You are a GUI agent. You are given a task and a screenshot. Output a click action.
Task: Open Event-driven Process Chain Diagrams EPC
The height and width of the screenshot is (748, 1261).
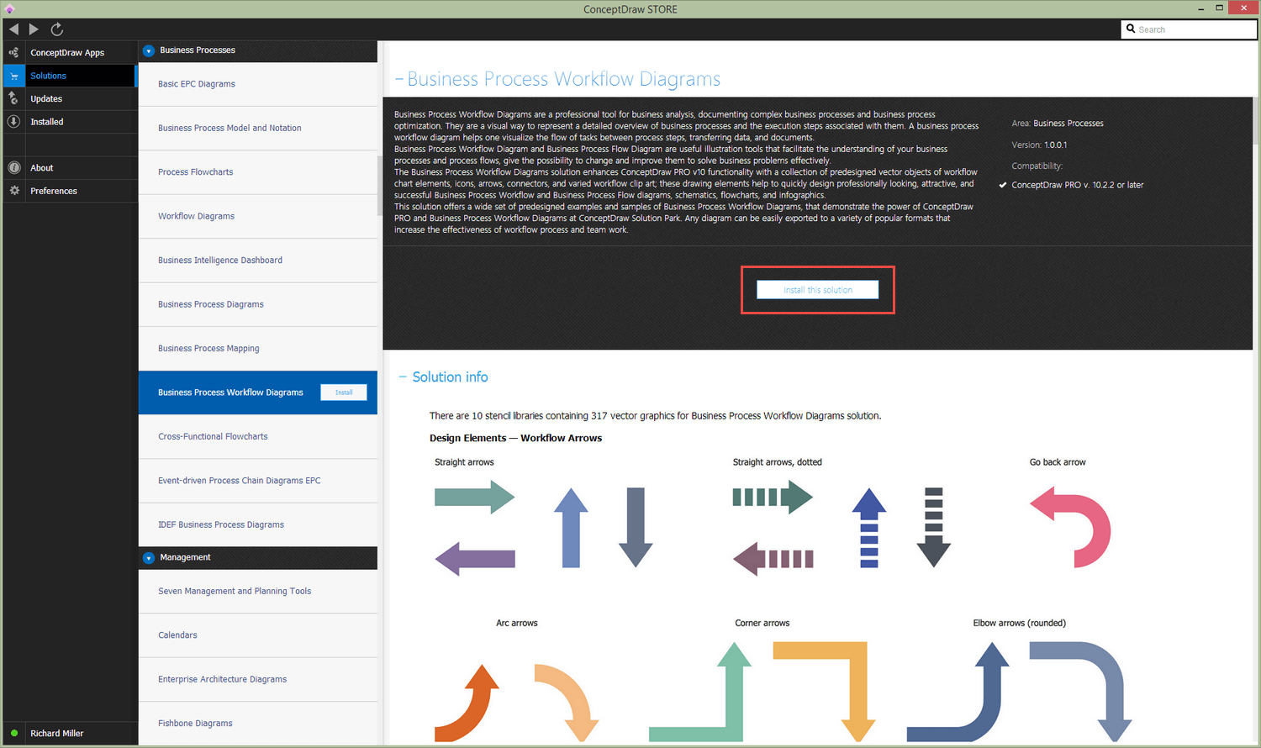[x=257, y=481]
